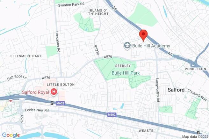Click the Pendleton area label
The height and width of the screenshot is (139, 209).
pos(195,69)
